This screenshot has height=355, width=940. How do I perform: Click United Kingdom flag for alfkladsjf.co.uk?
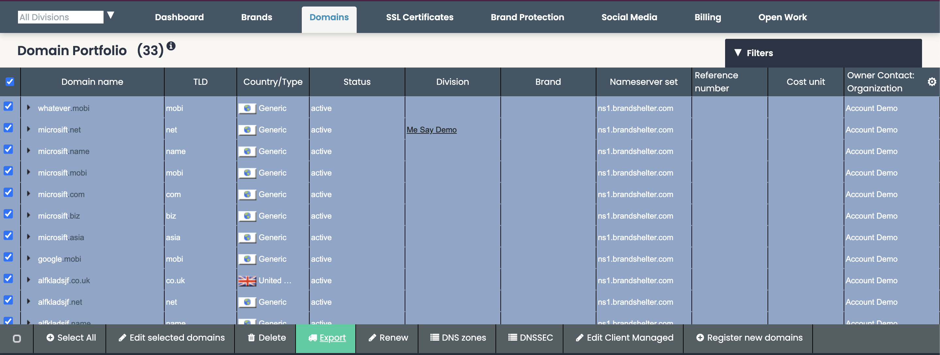point(247,281)
